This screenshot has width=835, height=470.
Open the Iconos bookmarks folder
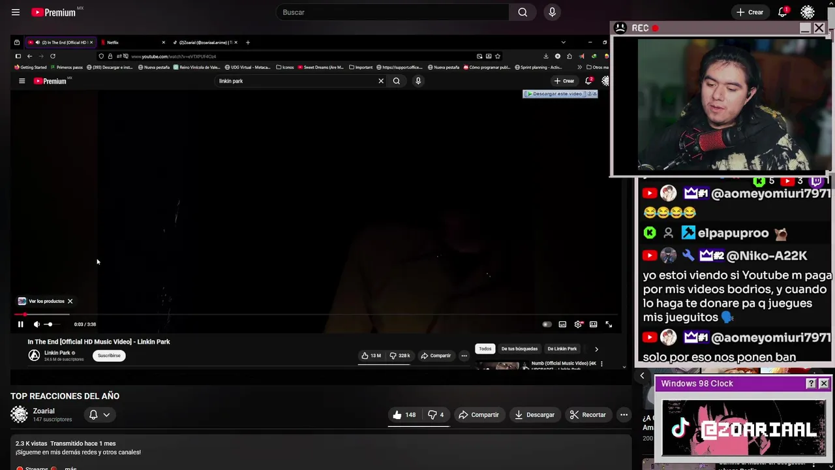coord(285,67)
